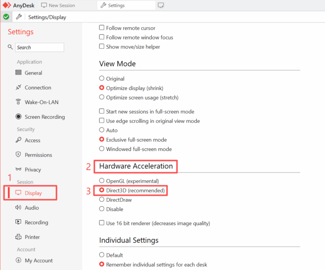Open the Printer settings page

[32, 237]
